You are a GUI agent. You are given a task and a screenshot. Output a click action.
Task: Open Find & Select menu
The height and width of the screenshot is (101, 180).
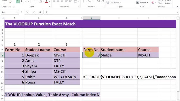(x=168, y=2)
